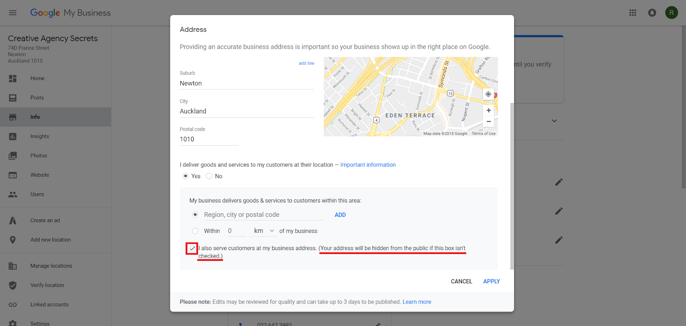This screenshot has width=686, height=326.
Task: Select the 'Within ... of my business' radio button
Action: [x=195, y=230]
